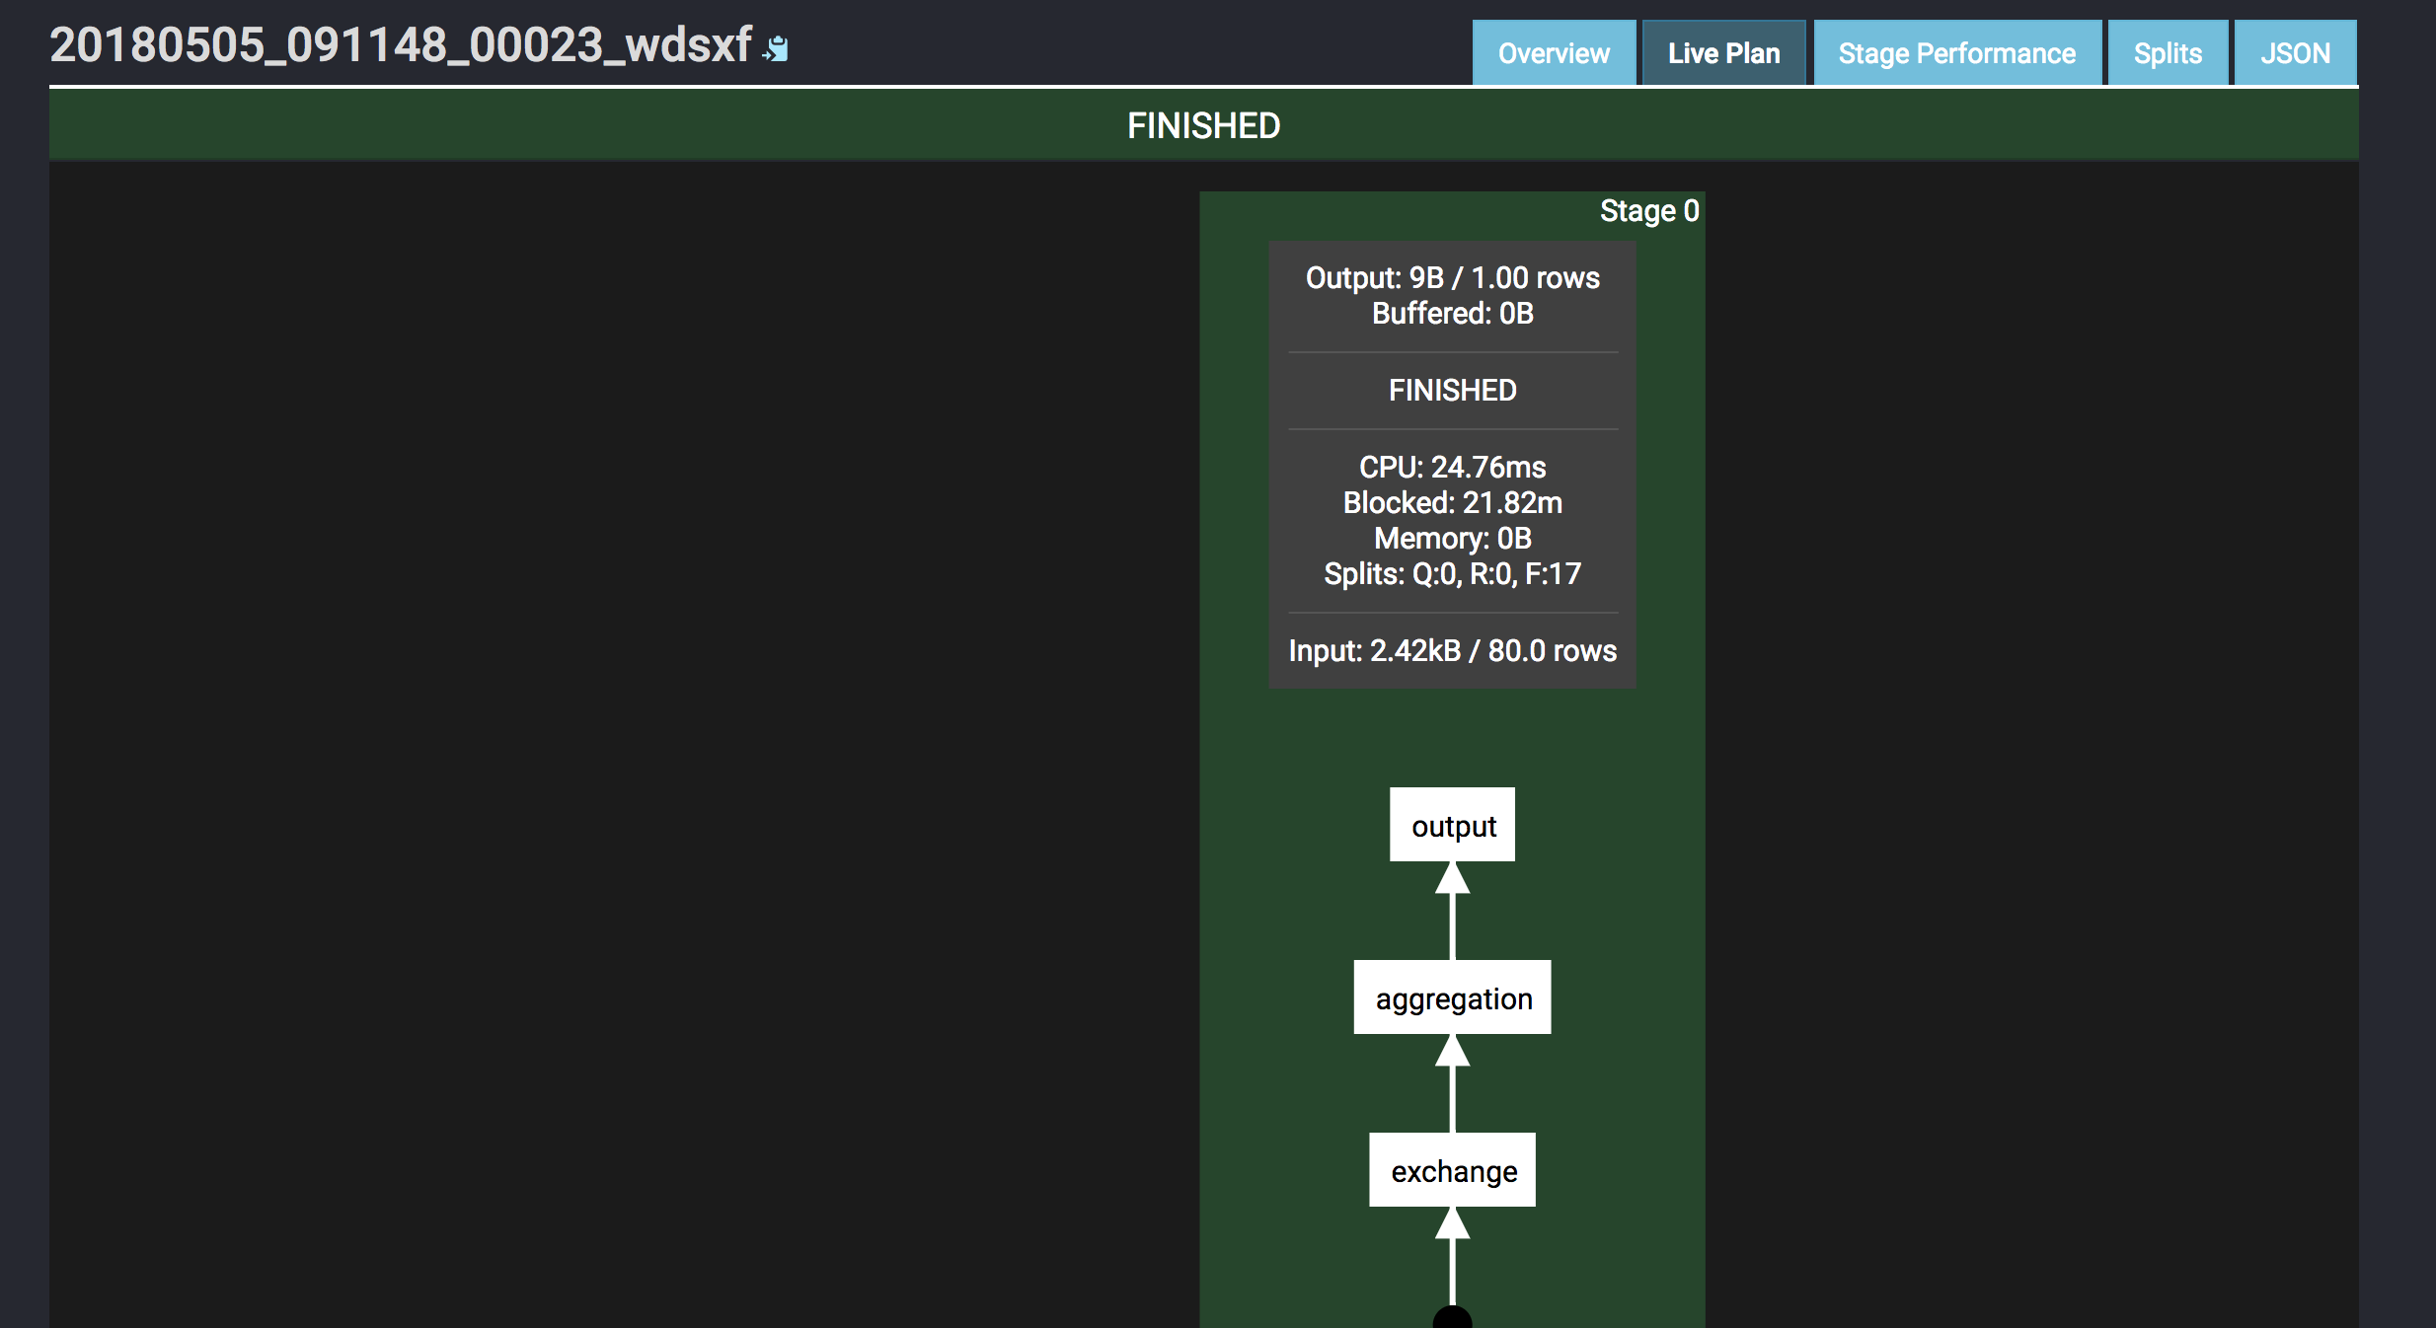Click the exchange plan node
The image size is (2436, 1328).
click(x=1452, y=1170)
